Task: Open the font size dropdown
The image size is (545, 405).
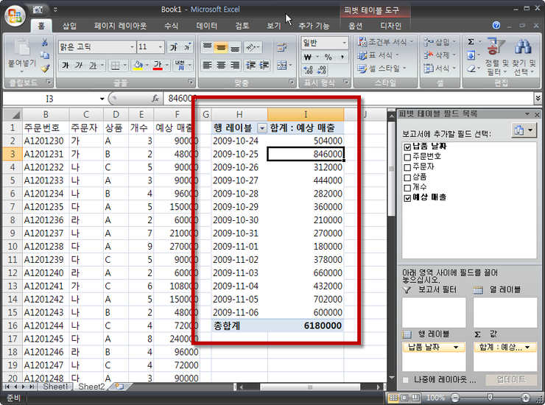Action: (161, 47)
